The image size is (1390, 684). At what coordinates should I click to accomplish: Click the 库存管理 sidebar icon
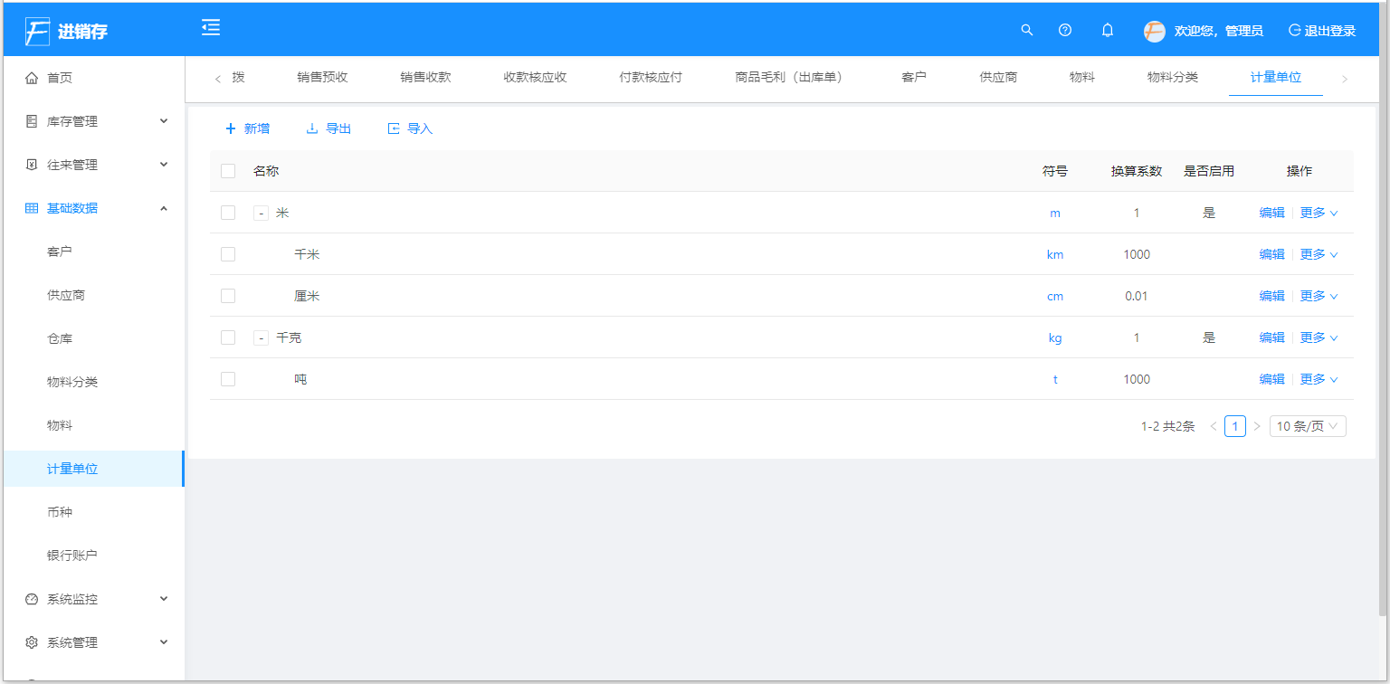click(32, 121)
